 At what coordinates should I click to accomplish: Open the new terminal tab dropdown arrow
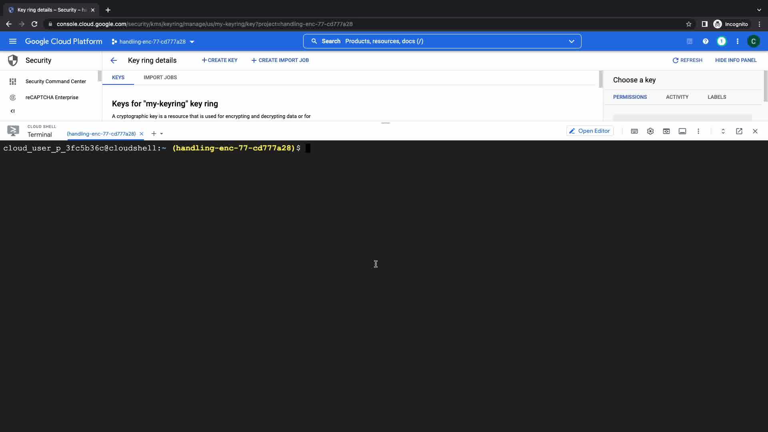pyautogui.click(x=162, y=134)
